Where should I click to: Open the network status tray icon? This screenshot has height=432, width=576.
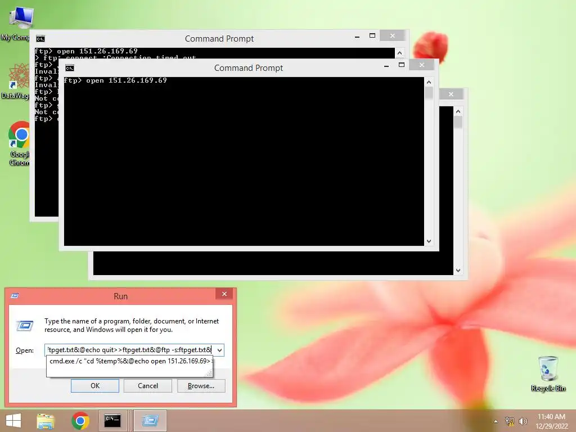tap(510, 421)
